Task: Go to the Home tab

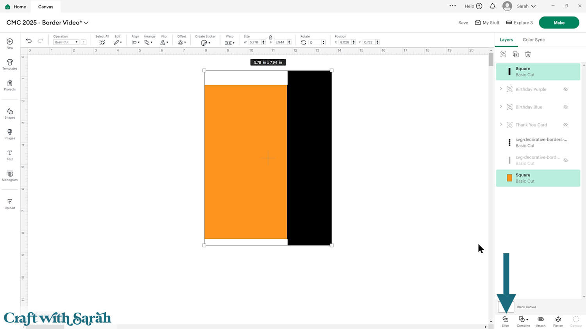Action: (x=16, y=7)
